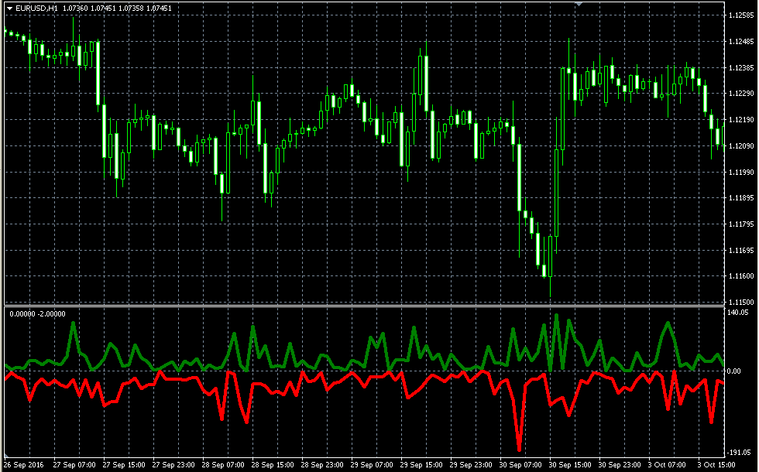Viewport: 759px width, 472px height.
Task: Click the 1.11695 price label
Action: (741, 250)
